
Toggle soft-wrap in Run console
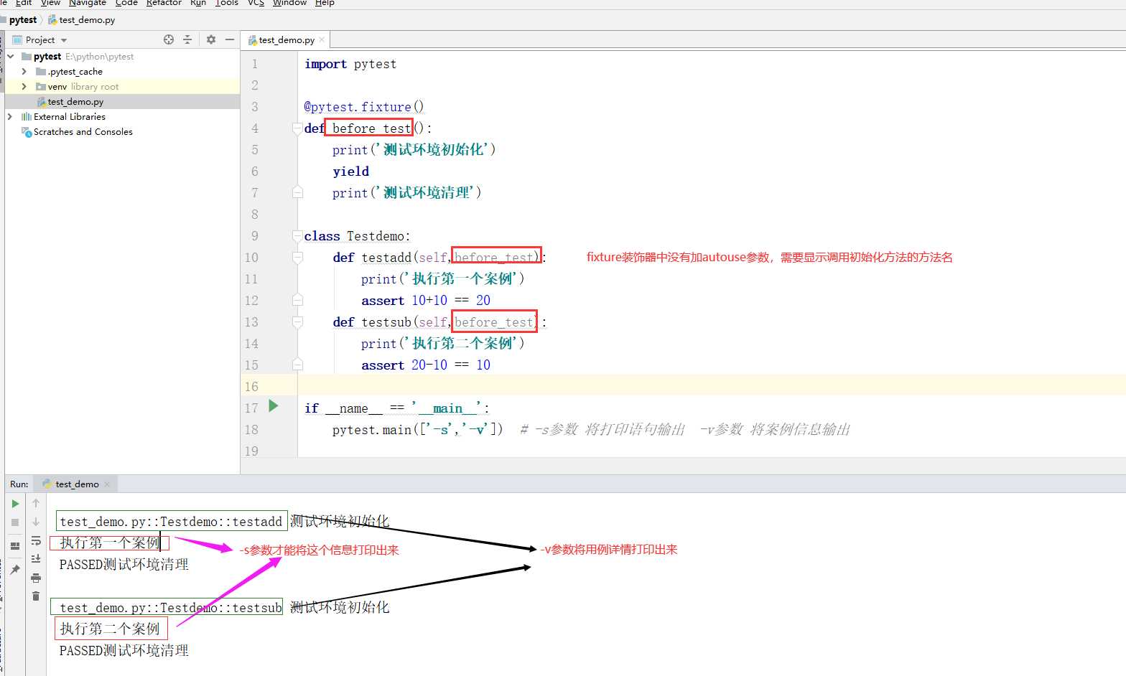(36, 541)
